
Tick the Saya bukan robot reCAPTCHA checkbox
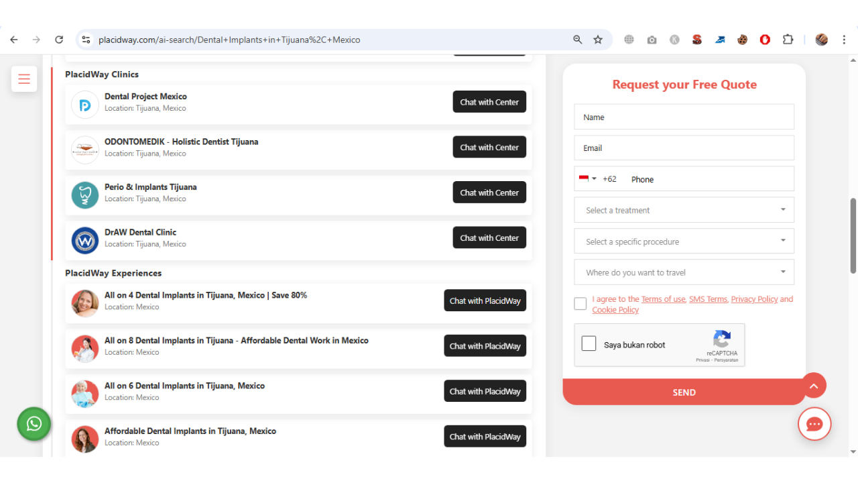point(589,343)
